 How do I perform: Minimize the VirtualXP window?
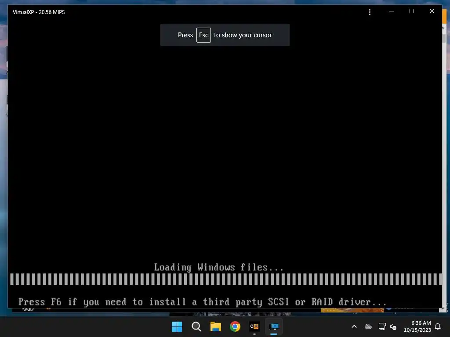click(392, 11)
